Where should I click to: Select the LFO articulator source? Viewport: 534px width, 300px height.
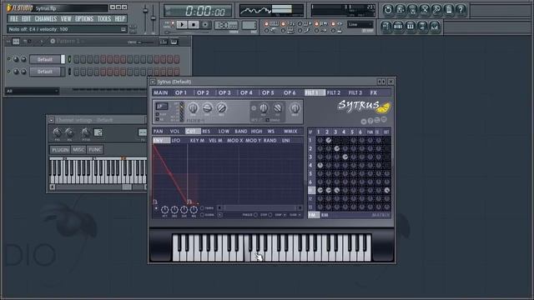(x=176, y=141)
